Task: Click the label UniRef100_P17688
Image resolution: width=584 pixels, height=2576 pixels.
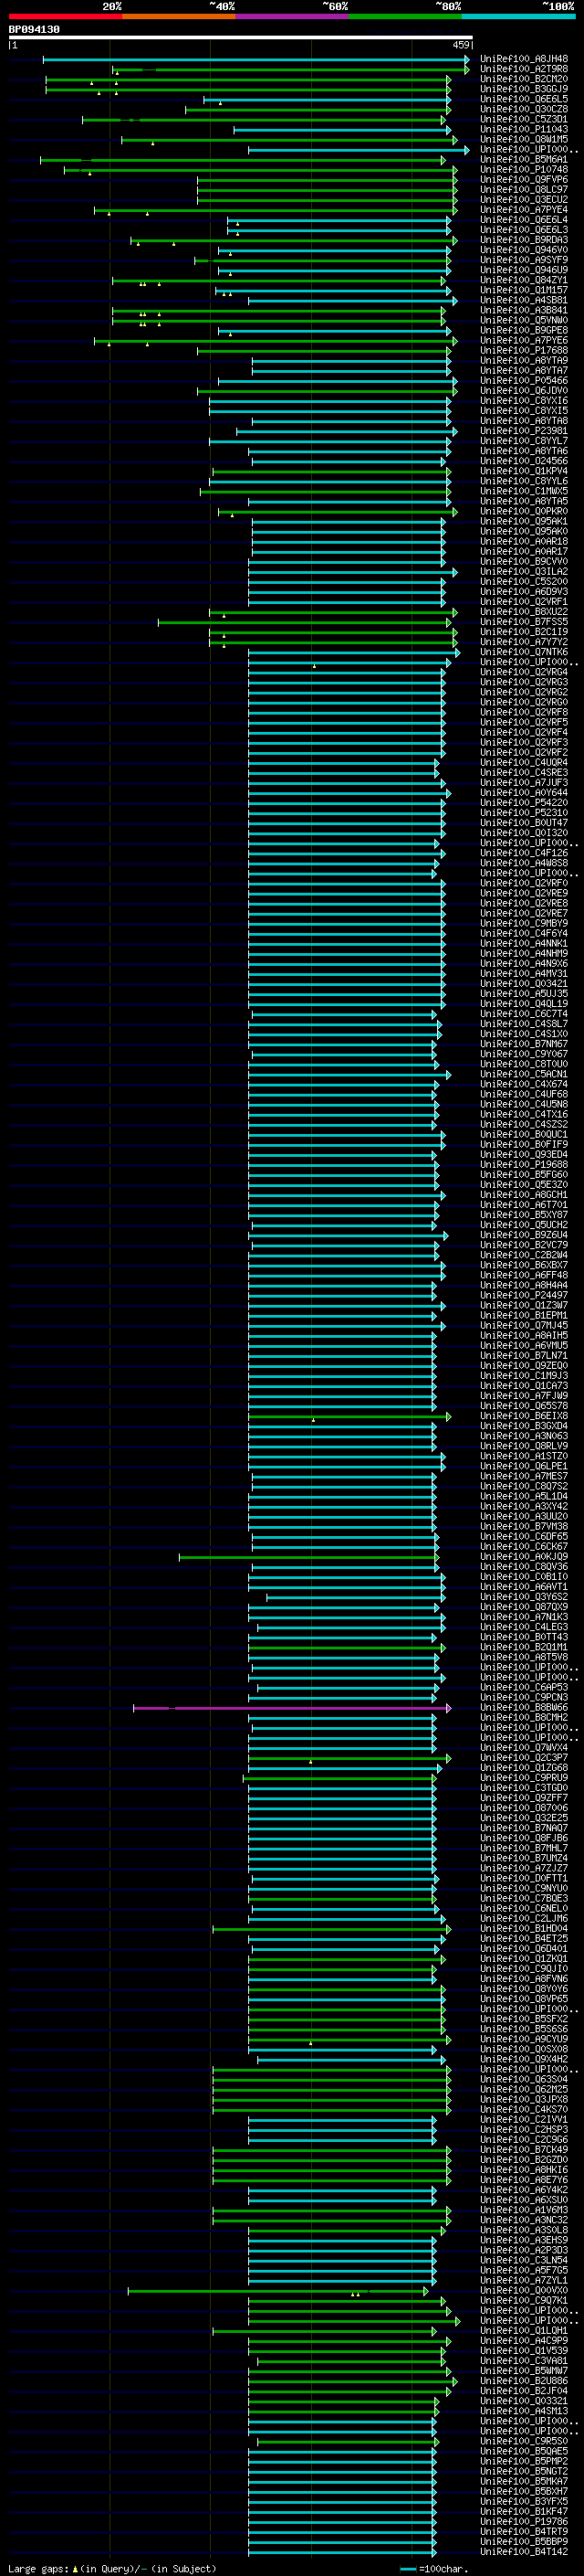Action: coord(524,351)
